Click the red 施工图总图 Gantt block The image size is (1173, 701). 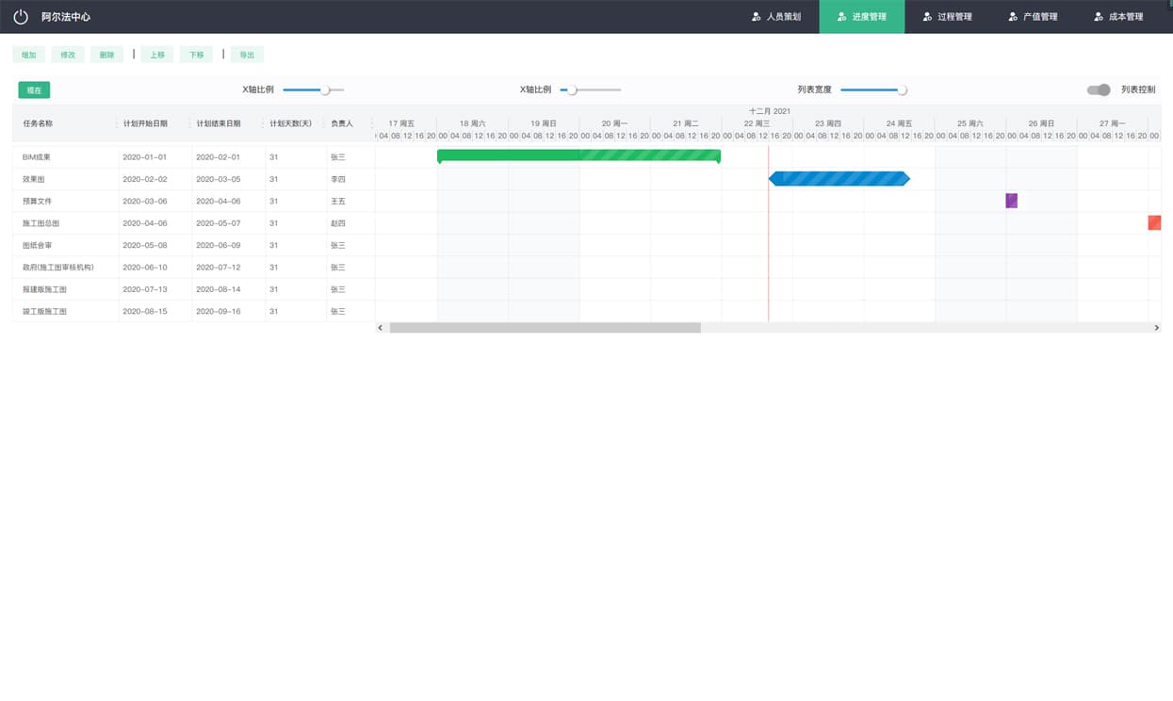[x=1154, y=222]
